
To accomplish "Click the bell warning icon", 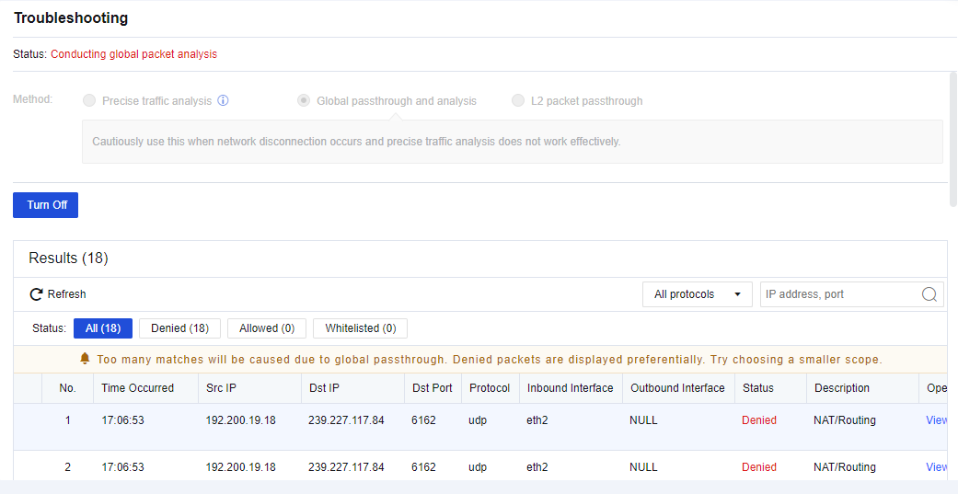I will (85, 359).
